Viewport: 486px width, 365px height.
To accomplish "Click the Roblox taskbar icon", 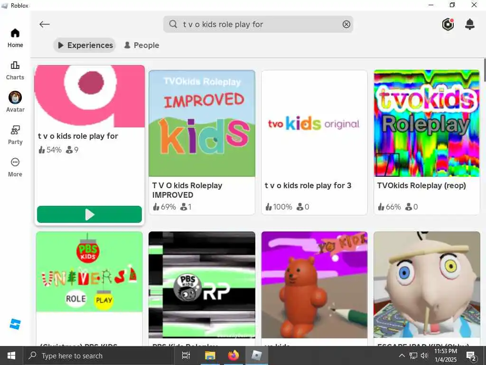I will point(257,355).
